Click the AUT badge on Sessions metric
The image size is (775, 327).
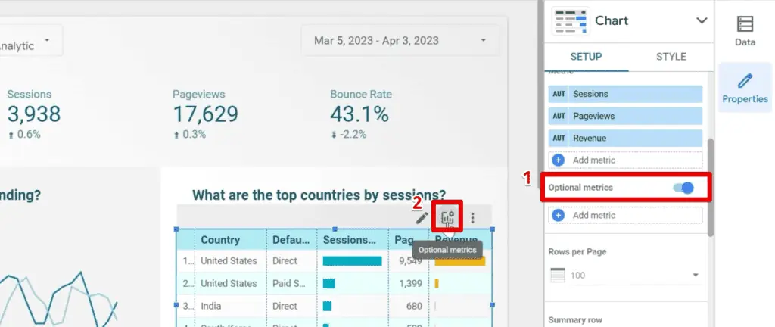coord(559,94)
